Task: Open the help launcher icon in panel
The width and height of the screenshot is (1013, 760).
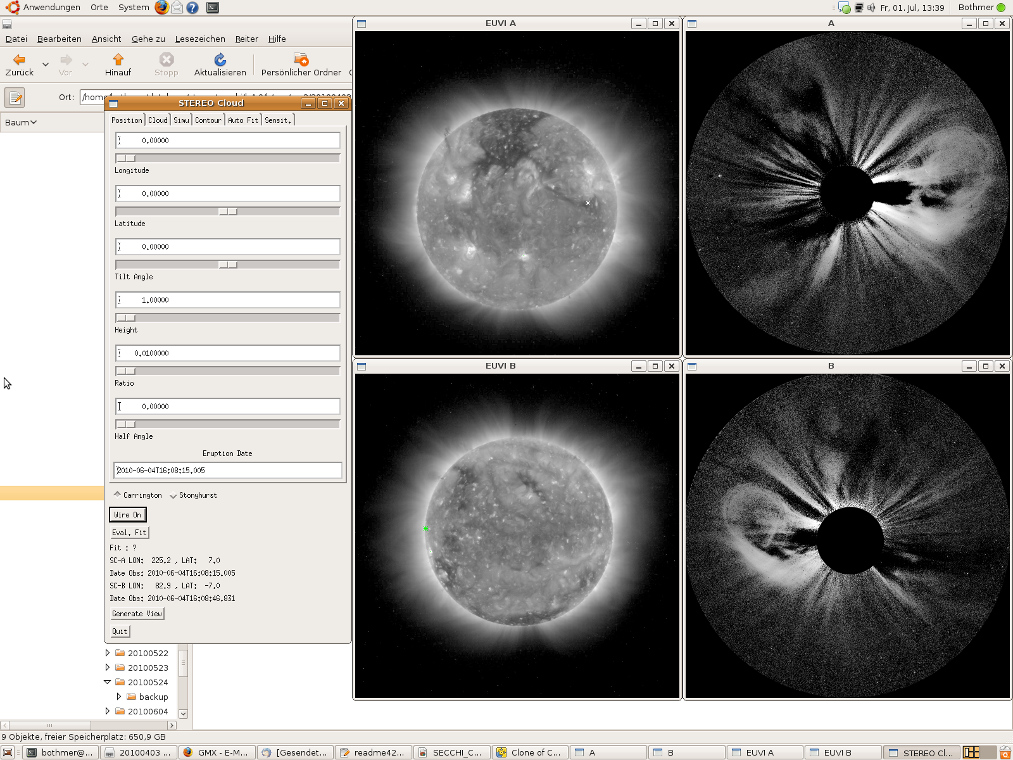Action: point(192,8)
